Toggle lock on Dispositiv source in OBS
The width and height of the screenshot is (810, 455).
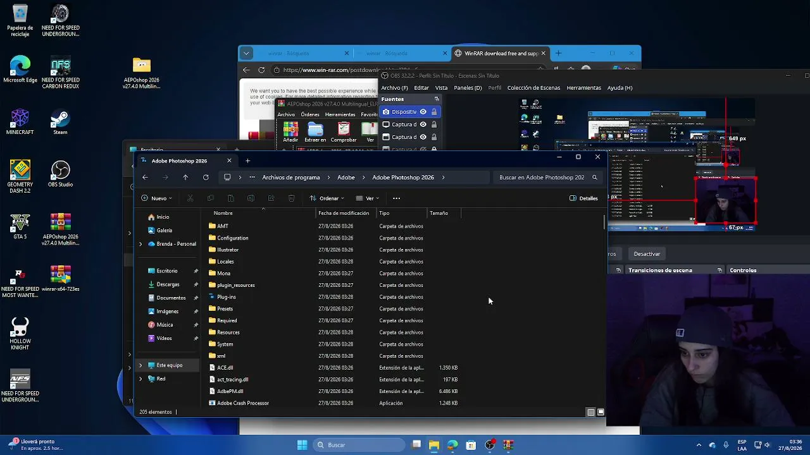(434, 112)
